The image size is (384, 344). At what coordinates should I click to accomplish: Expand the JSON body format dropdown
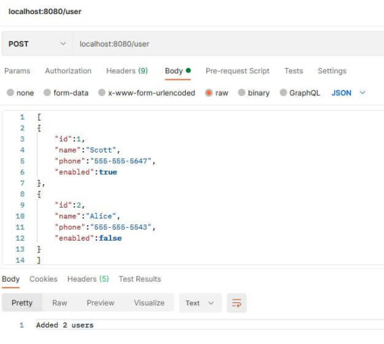[x=348, y=93]
